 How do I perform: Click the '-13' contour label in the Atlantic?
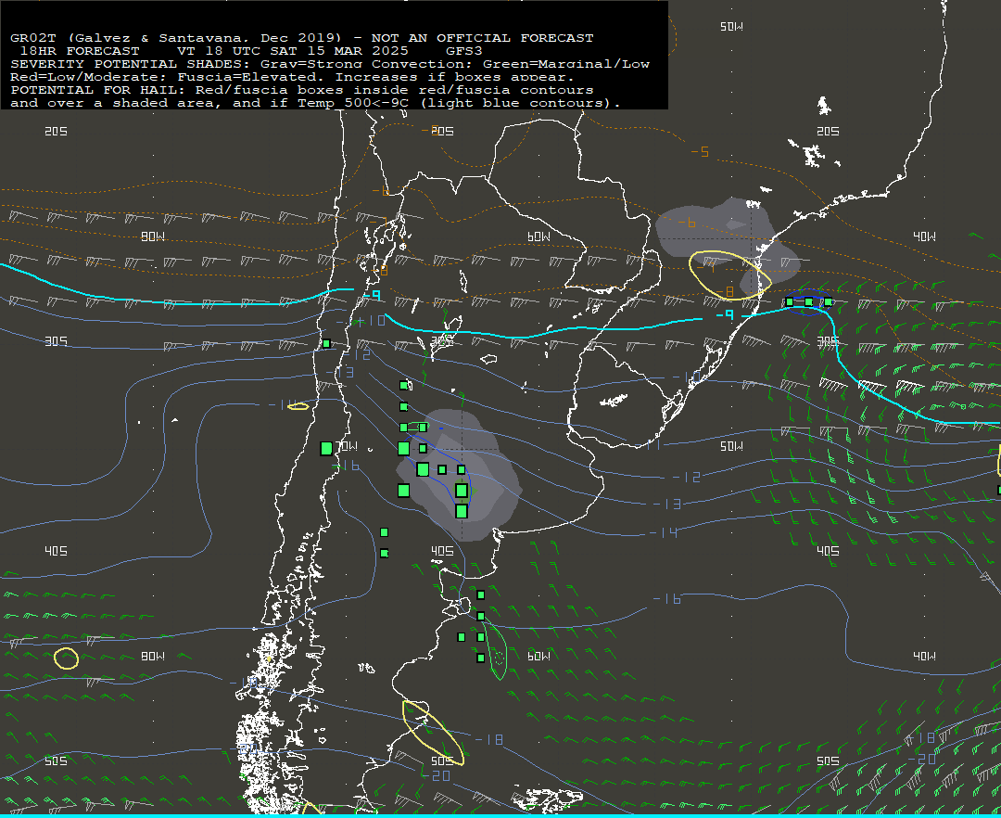[667, 505]
